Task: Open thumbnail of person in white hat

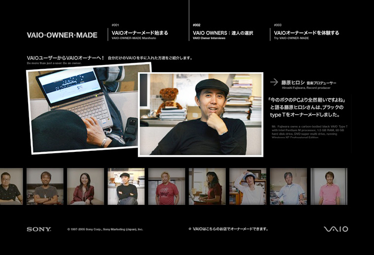Action: (x=248, y=186)
